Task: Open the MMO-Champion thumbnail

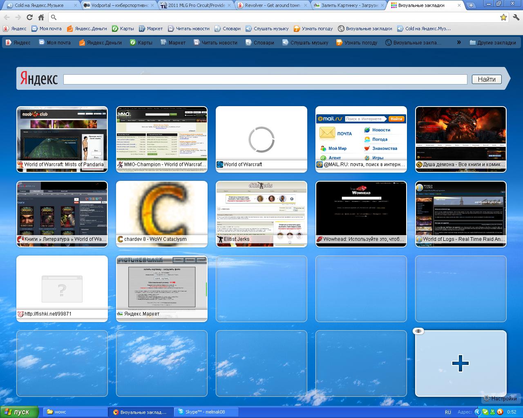Action: (162, 139)
